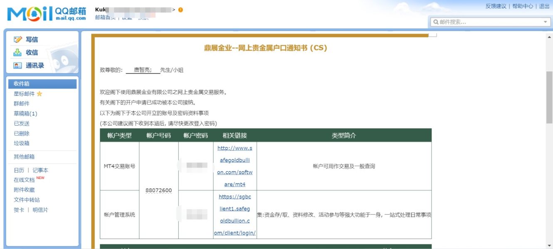Viewport: 553px width, 249px height.
Task: Click the 写信 compose button
Action: 32,40
